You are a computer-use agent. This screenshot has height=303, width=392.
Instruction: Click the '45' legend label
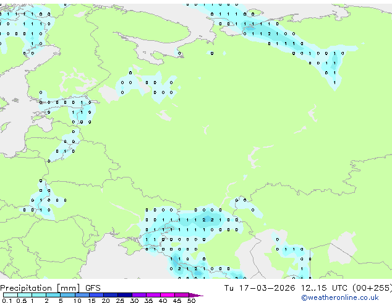click(x=177, y=301)
